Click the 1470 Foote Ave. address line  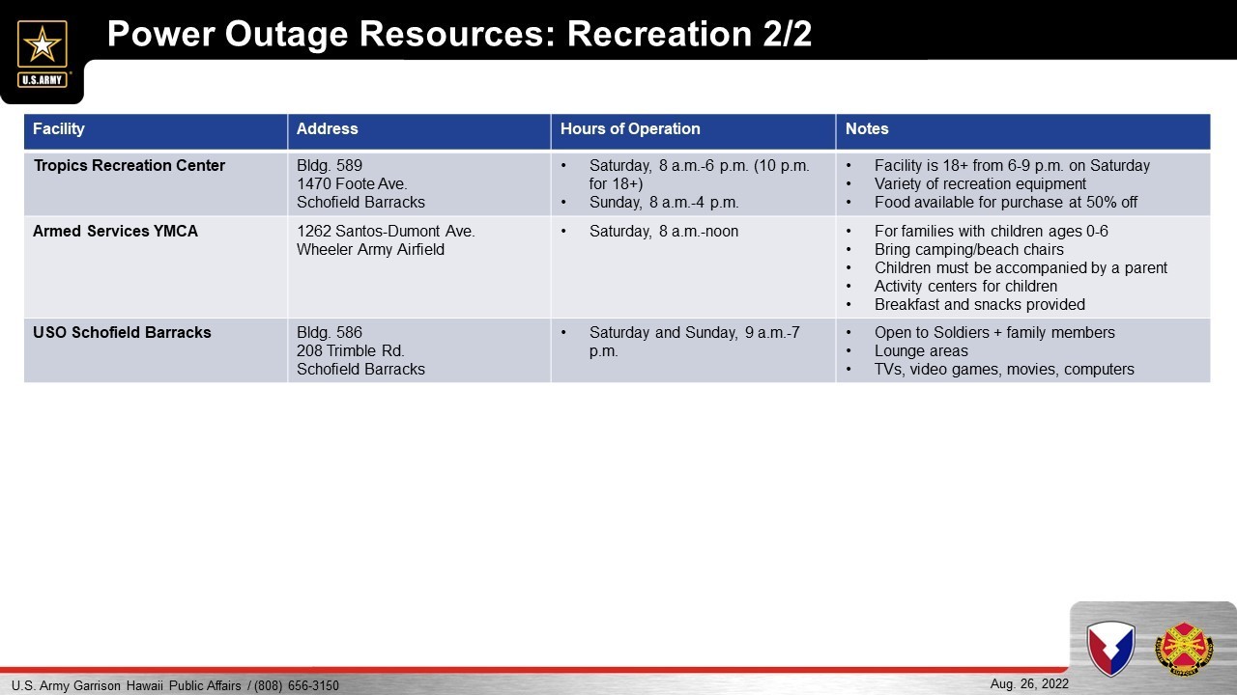352,184
